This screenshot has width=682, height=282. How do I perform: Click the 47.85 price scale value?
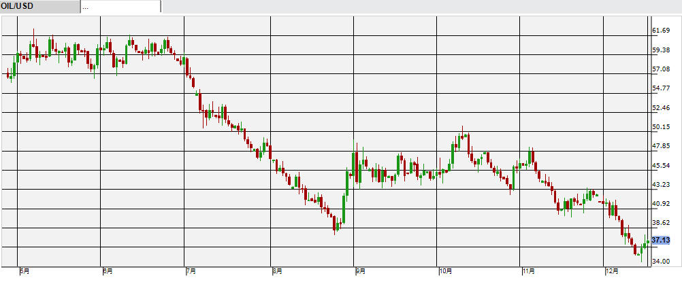(662, 146)
